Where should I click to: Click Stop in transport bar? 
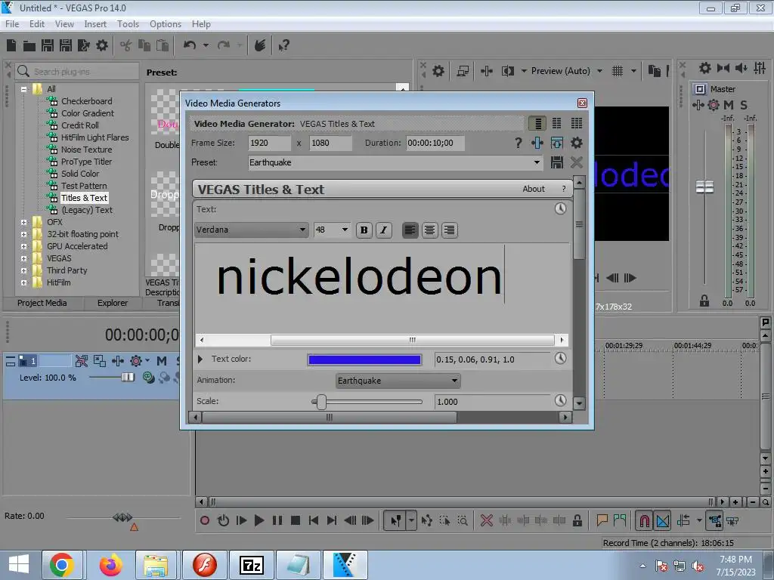tap(296, 520)
